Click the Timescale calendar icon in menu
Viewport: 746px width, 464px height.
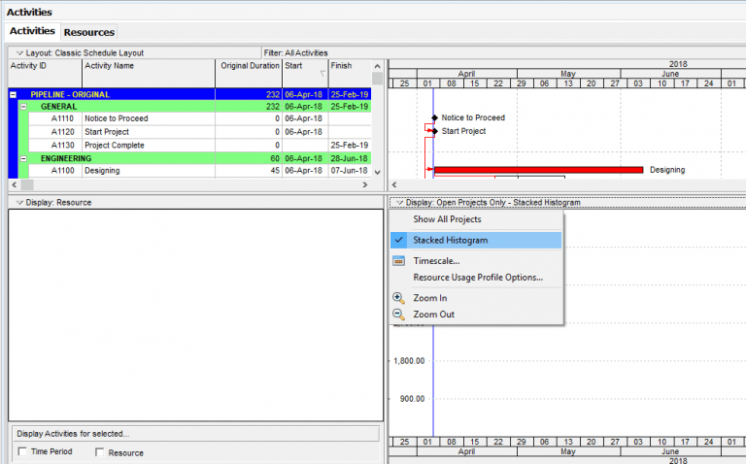[x=398, y=260]
